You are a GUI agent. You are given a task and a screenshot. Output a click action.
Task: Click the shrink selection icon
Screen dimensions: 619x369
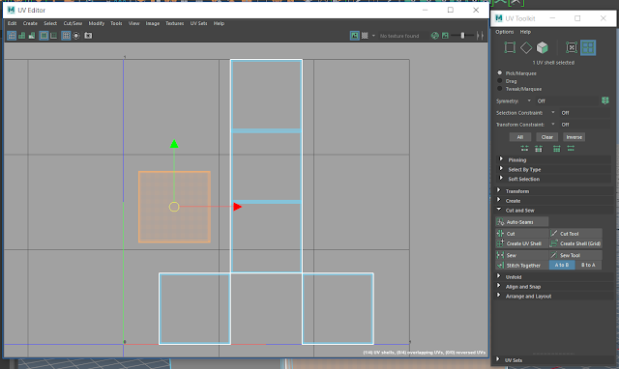coord(524,149)
